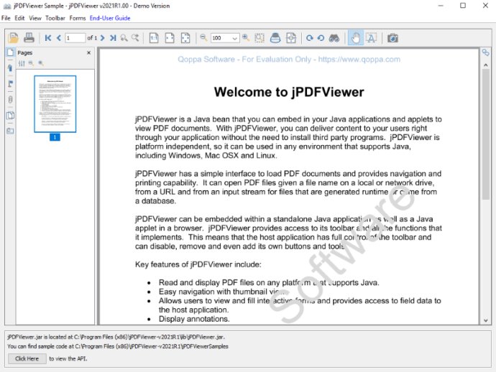This screenshot has width=496, height=372.
Task: Click the loupe tool icon
Action: pyautogui.click(x=275, y=38)
